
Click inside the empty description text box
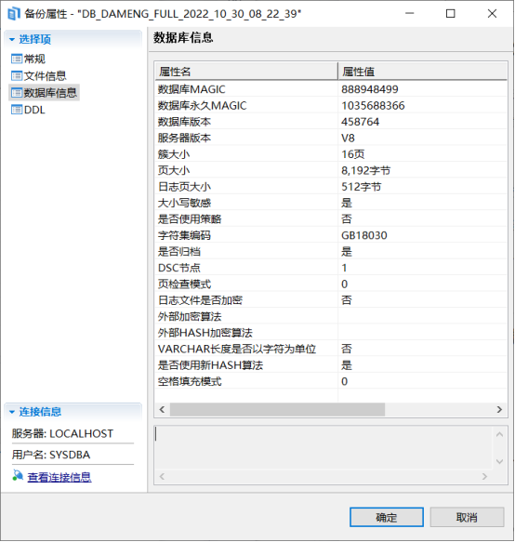(x=324, y=448)
